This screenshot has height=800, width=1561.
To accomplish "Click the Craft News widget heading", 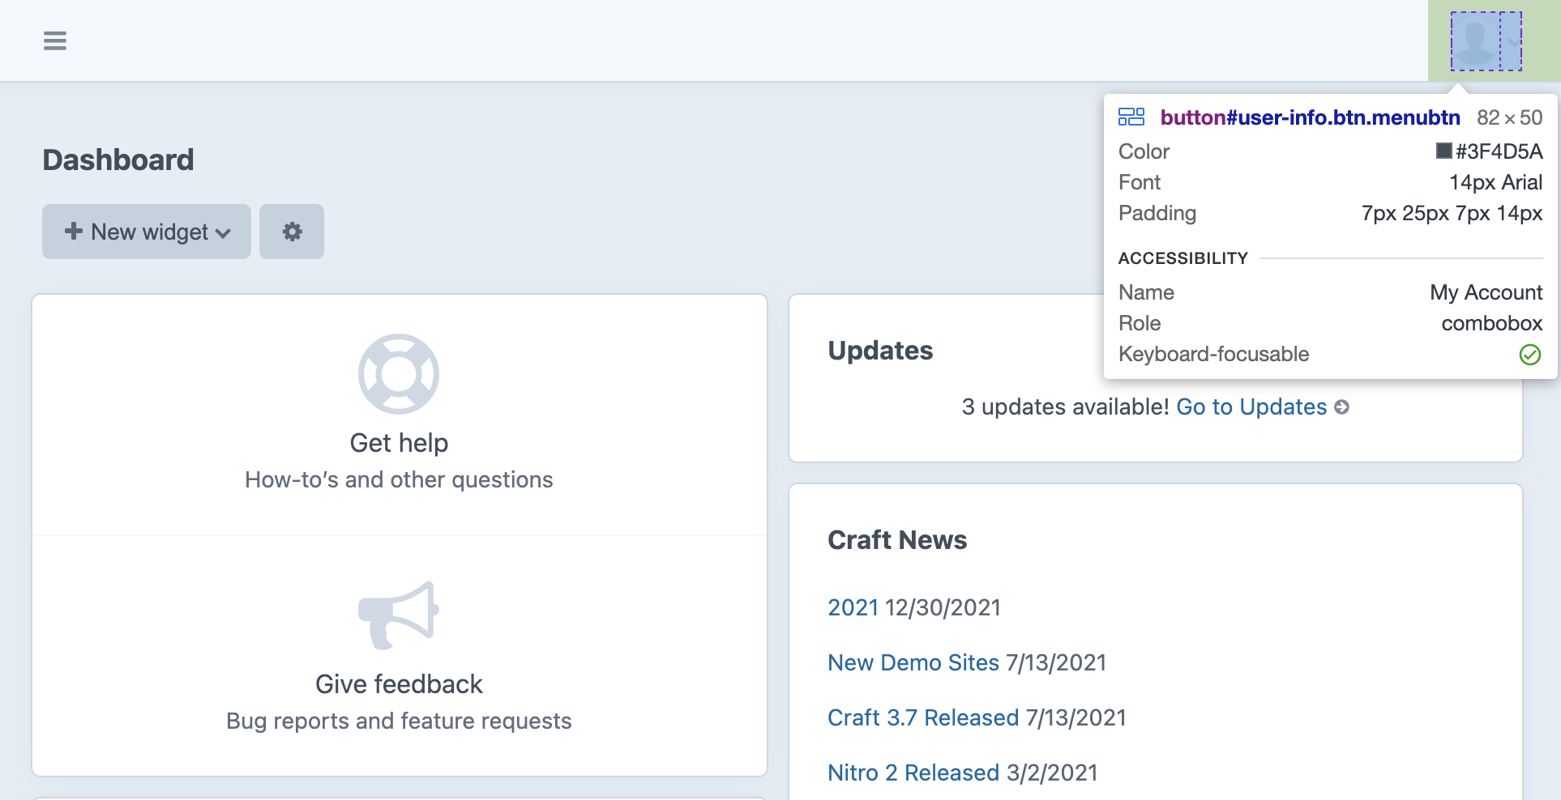I will point(897,539).
